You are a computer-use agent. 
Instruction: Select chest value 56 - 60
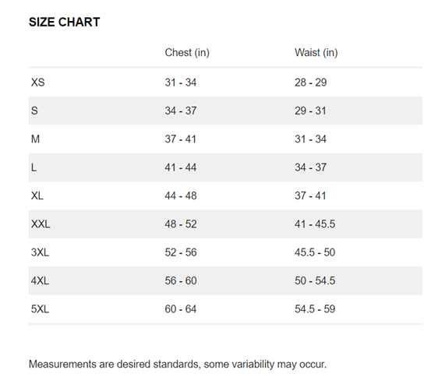pyautogui.click(x=181, y=280)
